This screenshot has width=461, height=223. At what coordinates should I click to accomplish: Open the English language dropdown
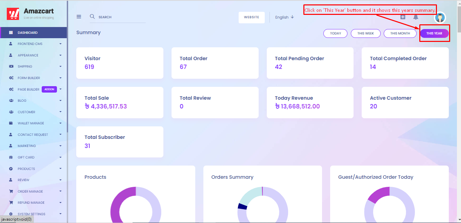click(x=284, y=17)
